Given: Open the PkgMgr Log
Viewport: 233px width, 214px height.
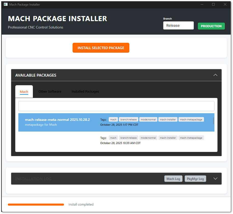Looking at the screenshot, I should 195,179.
